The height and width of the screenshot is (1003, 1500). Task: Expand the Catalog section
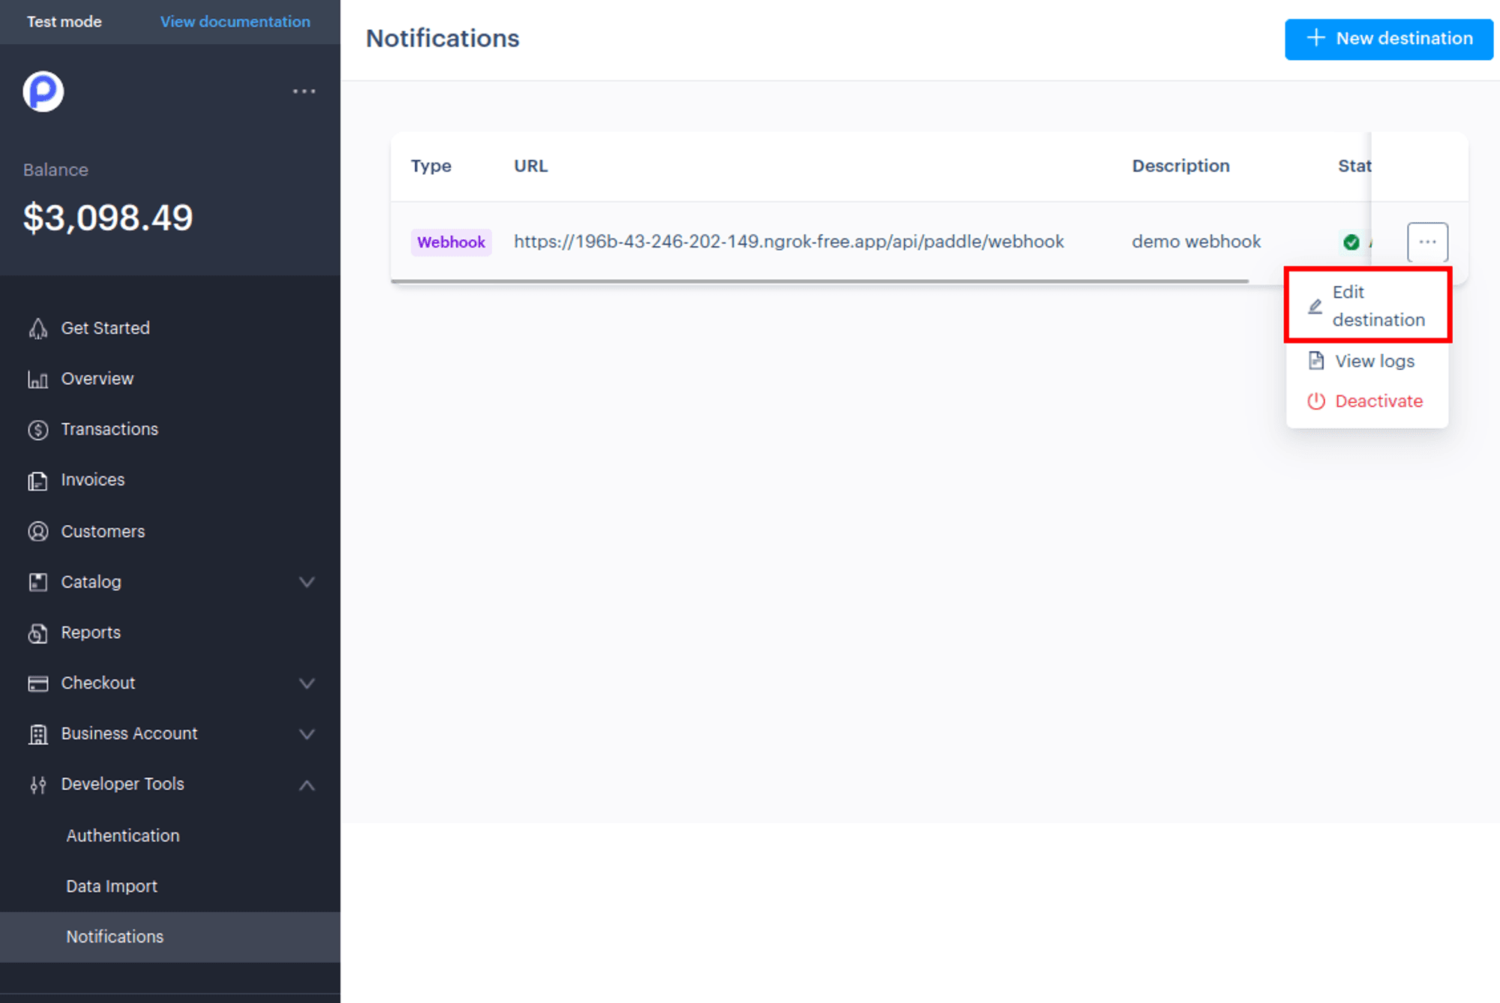click(306, 582)
